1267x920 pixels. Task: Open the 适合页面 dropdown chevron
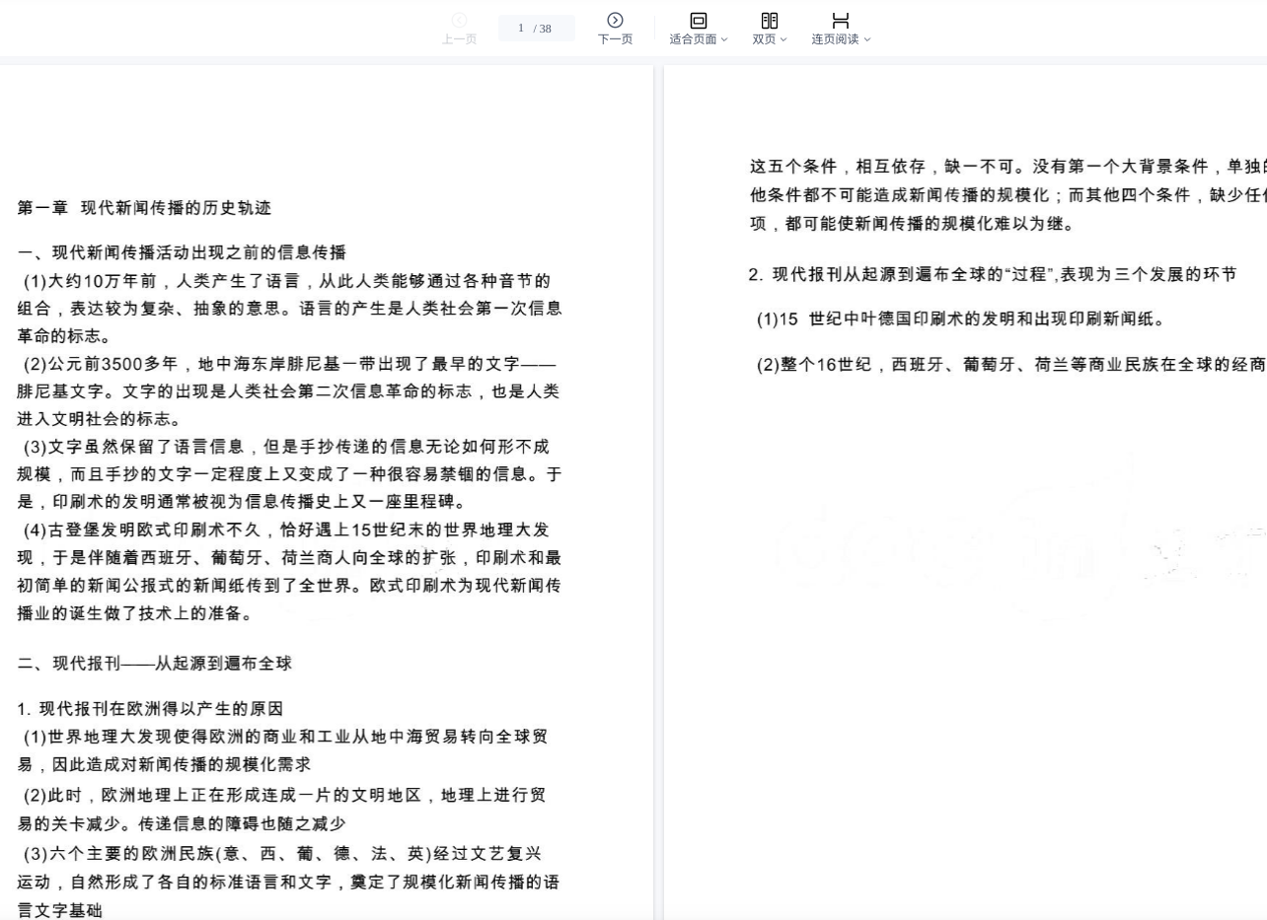[x=724, y=40]
